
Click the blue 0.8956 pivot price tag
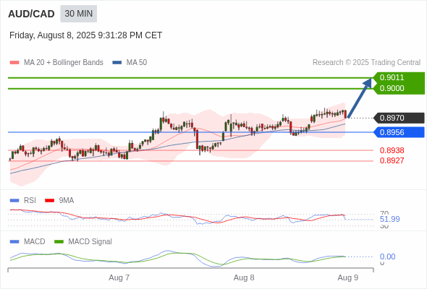pyautogui.click(x=399, y=132)
